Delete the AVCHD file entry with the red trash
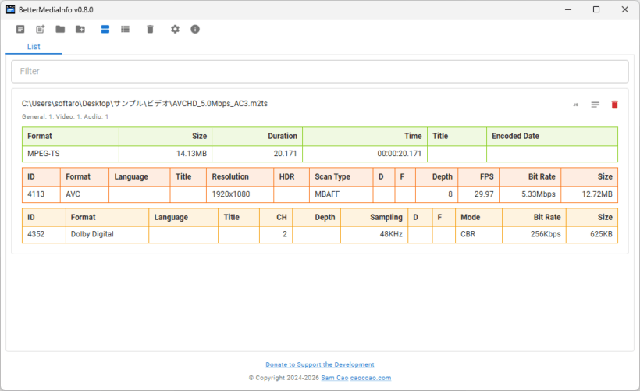Image resolution: width=640 pixels, height=391 pixels. point(614,105)
